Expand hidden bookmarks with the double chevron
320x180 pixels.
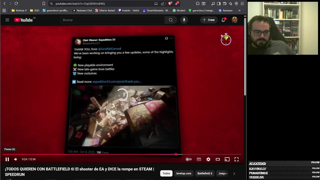pyautogui.click(x=239, y=10)
